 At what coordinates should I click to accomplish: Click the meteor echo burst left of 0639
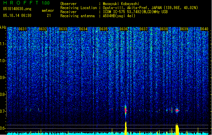[177, 110]
